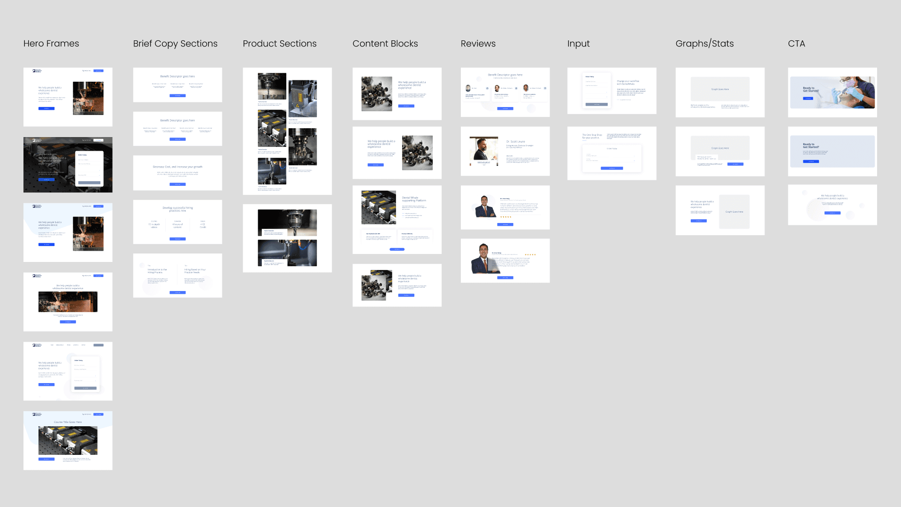Click the blue button in the second 'Ready to Get Started?' frame
The height and width of the screenshot is (507, 901).
pyautogui.click(x=810, y=161)
